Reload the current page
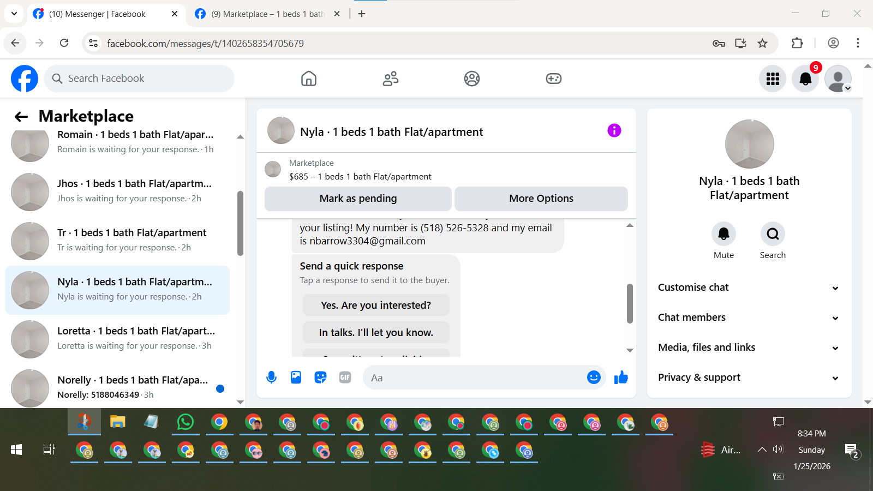 point(64,43)
